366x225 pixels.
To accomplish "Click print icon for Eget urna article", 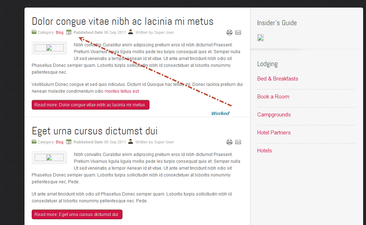I will (229, 142).
